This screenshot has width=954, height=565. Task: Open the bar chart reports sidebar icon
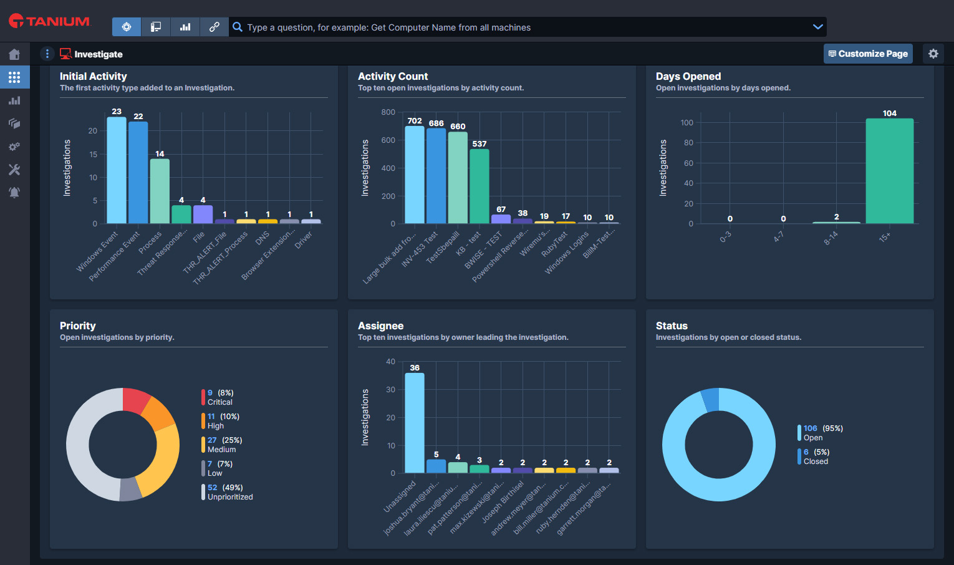coord(14,100)
